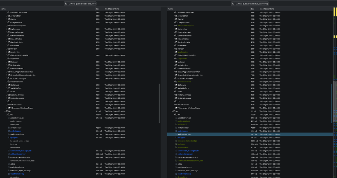
Task: Click the colored diff overview map
Action: click(335, 93)
